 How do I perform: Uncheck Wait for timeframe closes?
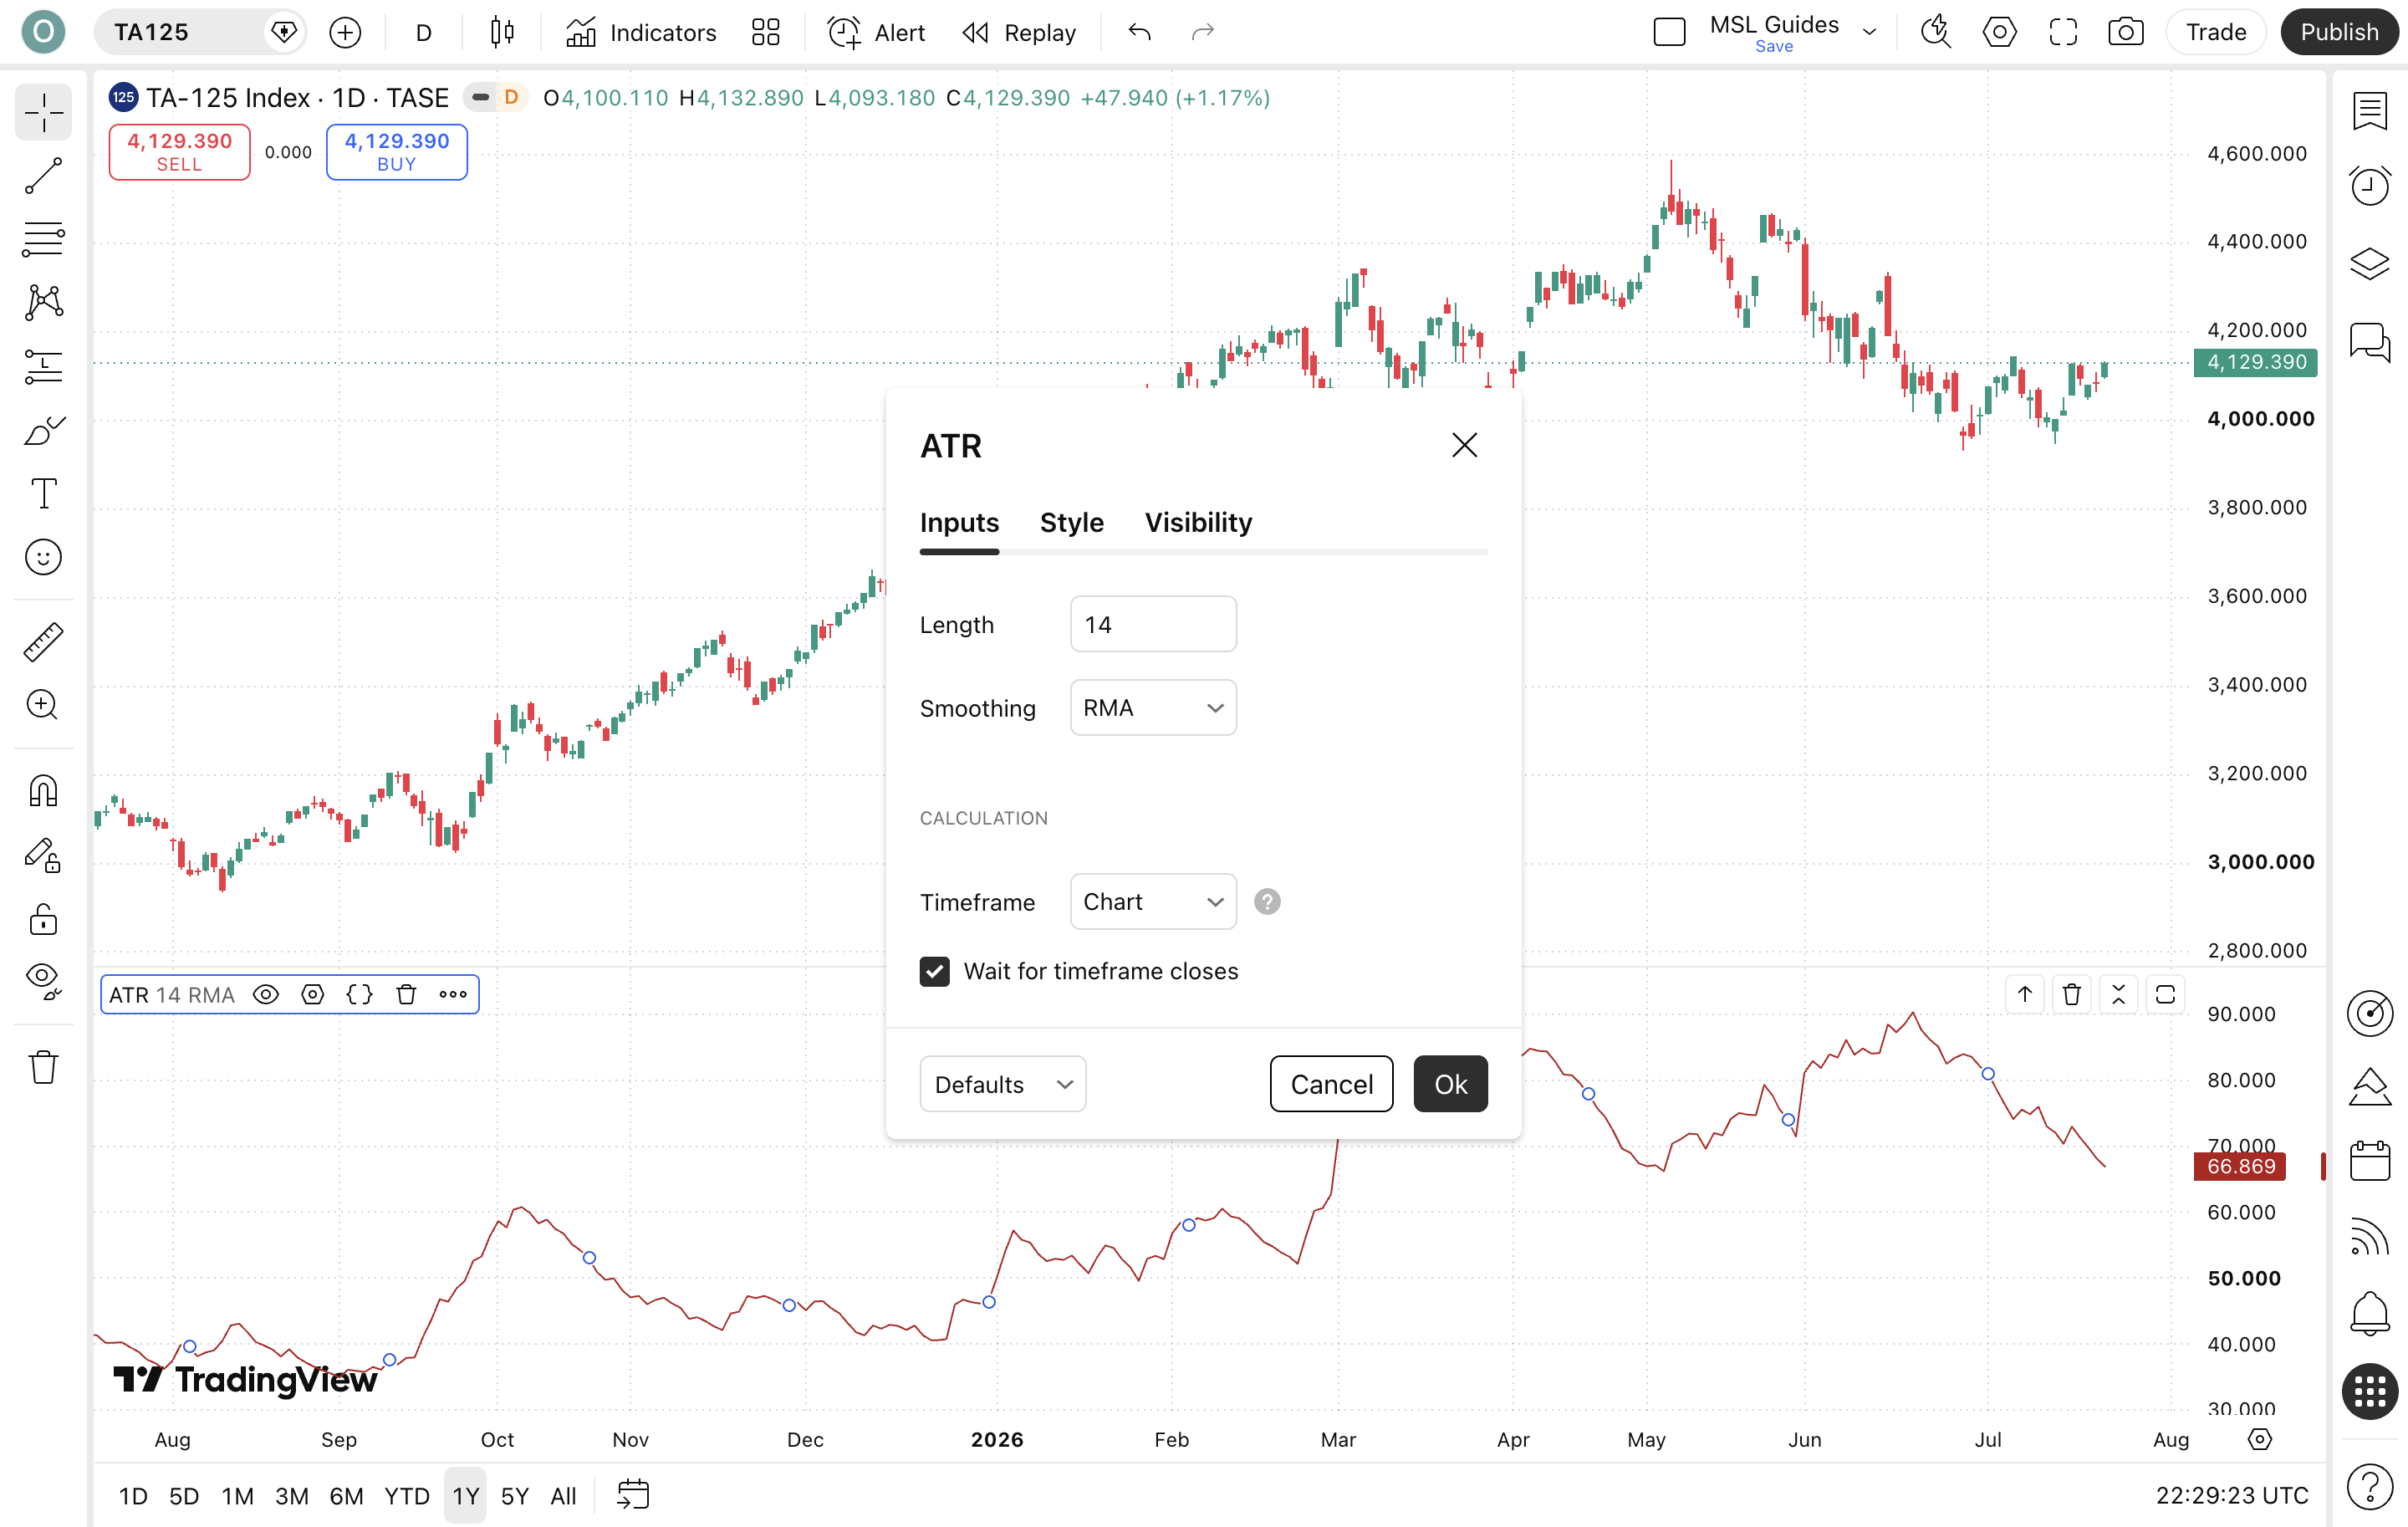coord(935,971)
